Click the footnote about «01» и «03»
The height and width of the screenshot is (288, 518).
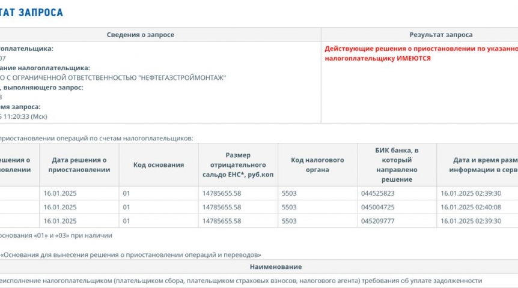(56, 236)
